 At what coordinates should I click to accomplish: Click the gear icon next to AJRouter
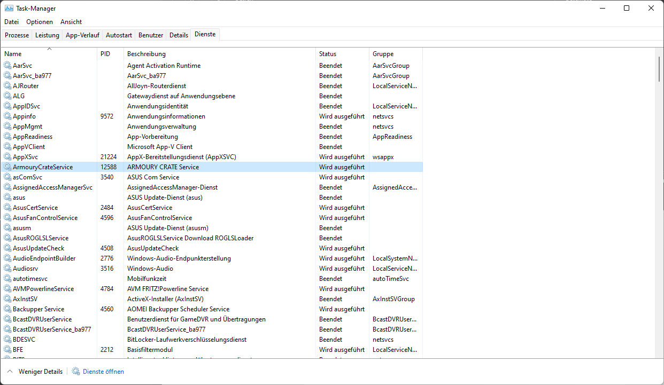pos(7,86)
